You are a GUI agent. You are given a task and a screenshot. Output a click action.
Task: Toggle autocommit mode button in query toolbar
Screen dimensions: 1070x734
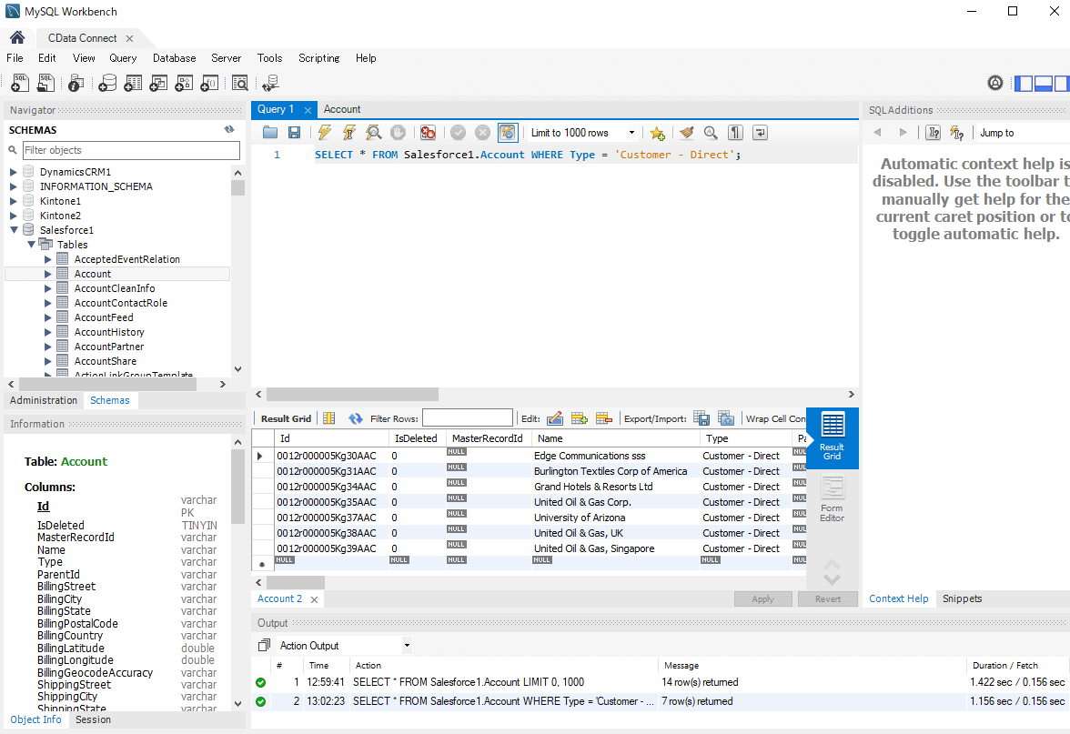coord(508,133)
